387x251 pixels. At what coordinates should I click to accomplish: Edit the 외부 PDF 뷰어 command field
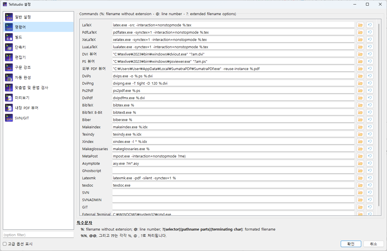pos(233,69)
